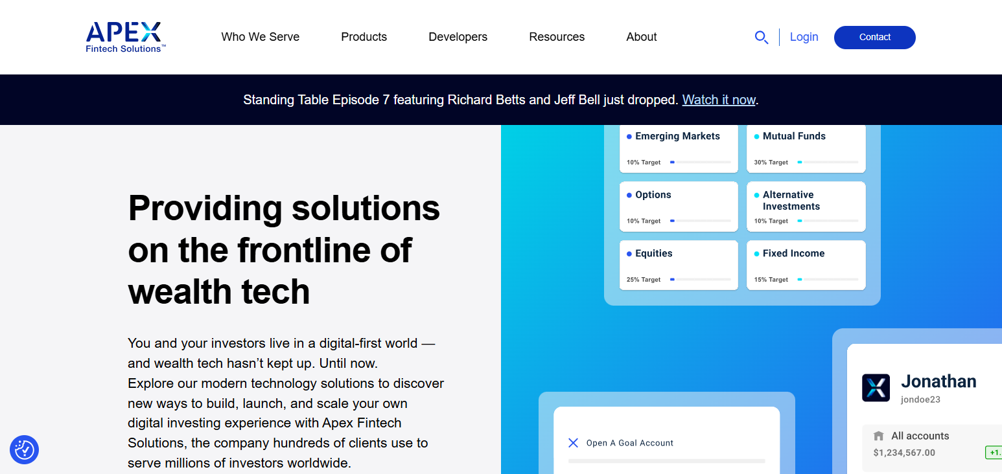Open the cookie preferences icon
The width and height of the screenshot is (1002, 474).
click(25, 449)
